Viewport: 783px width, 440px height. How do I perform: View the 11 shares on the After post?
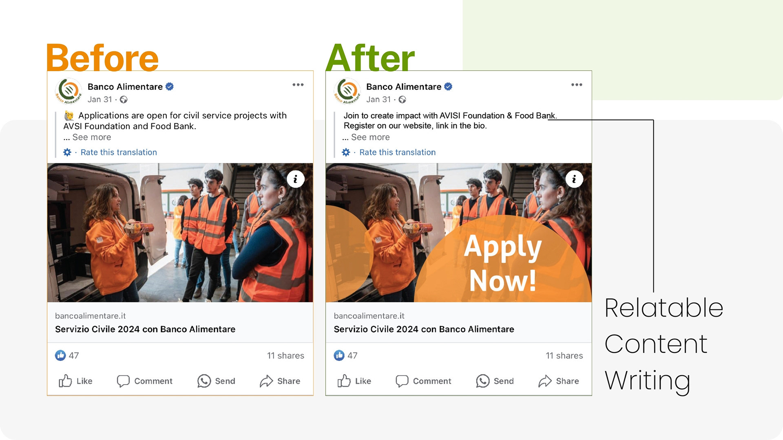point(564,356)
